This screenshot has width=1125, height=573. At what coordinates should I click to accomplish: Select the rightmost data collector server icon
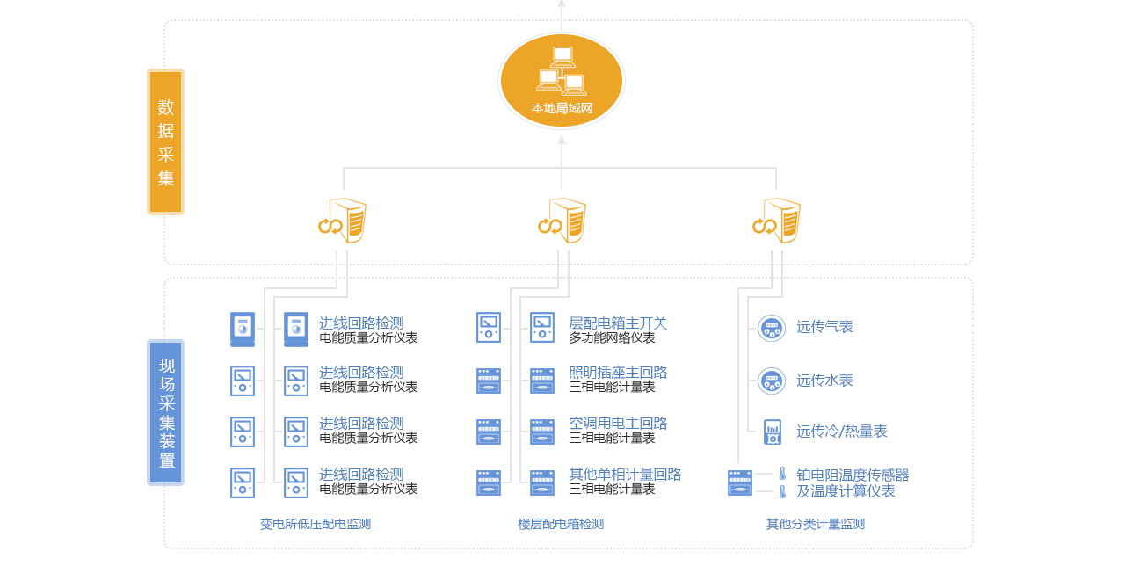click(777, 221)
